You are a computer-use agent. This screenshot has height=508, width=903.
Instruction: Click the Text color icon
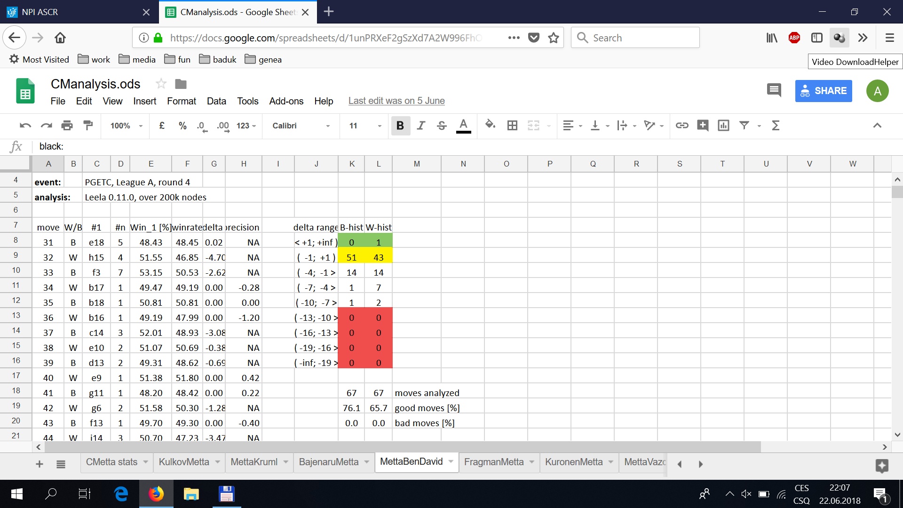(463, 126)
